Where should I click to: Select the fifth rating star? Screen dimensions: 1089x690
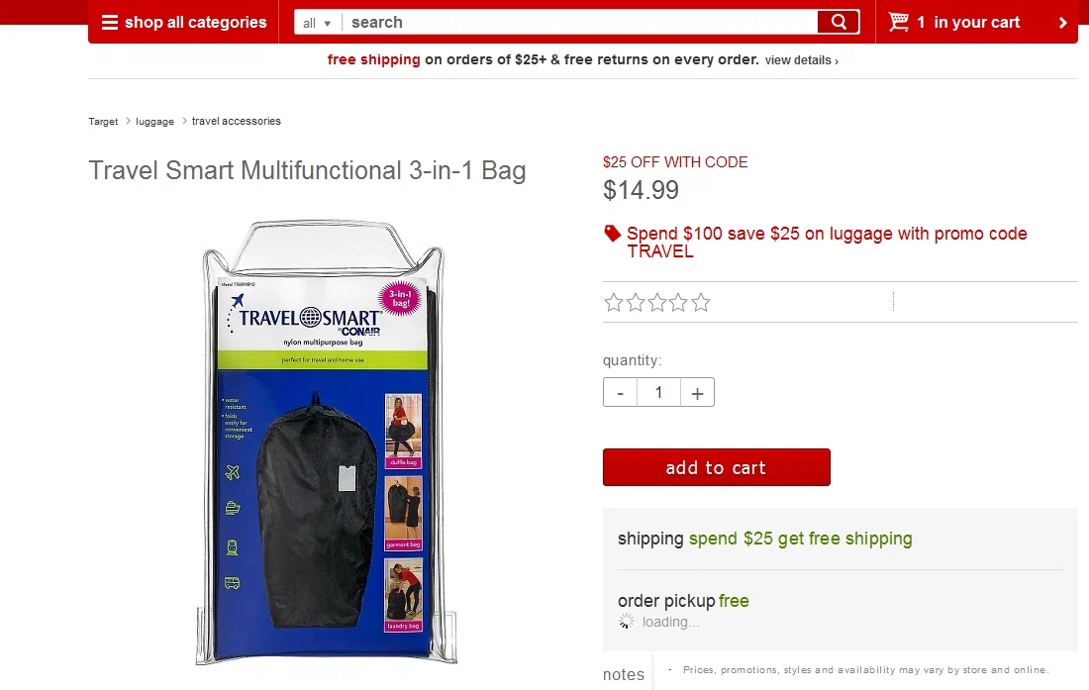tap(702, 303)
